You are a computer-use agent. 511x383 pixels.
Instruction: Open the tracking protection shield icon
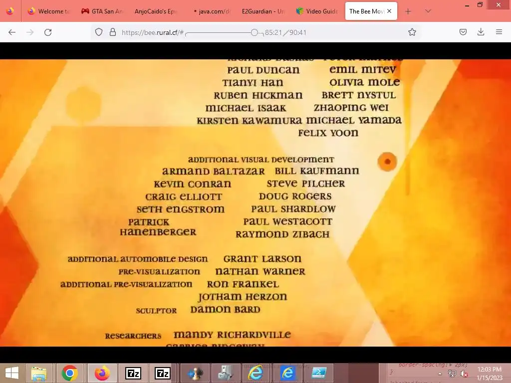(99, 32)
